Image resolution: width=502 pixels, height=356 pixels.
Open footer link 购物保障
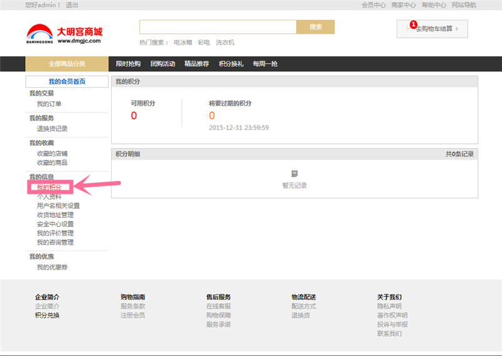[x=218, y=315]
